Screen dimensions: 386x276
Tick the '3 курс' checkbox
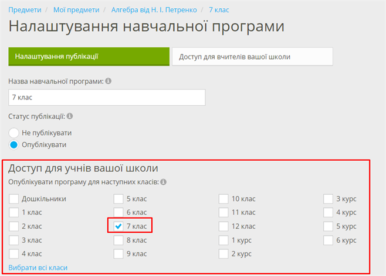point(329,199)
